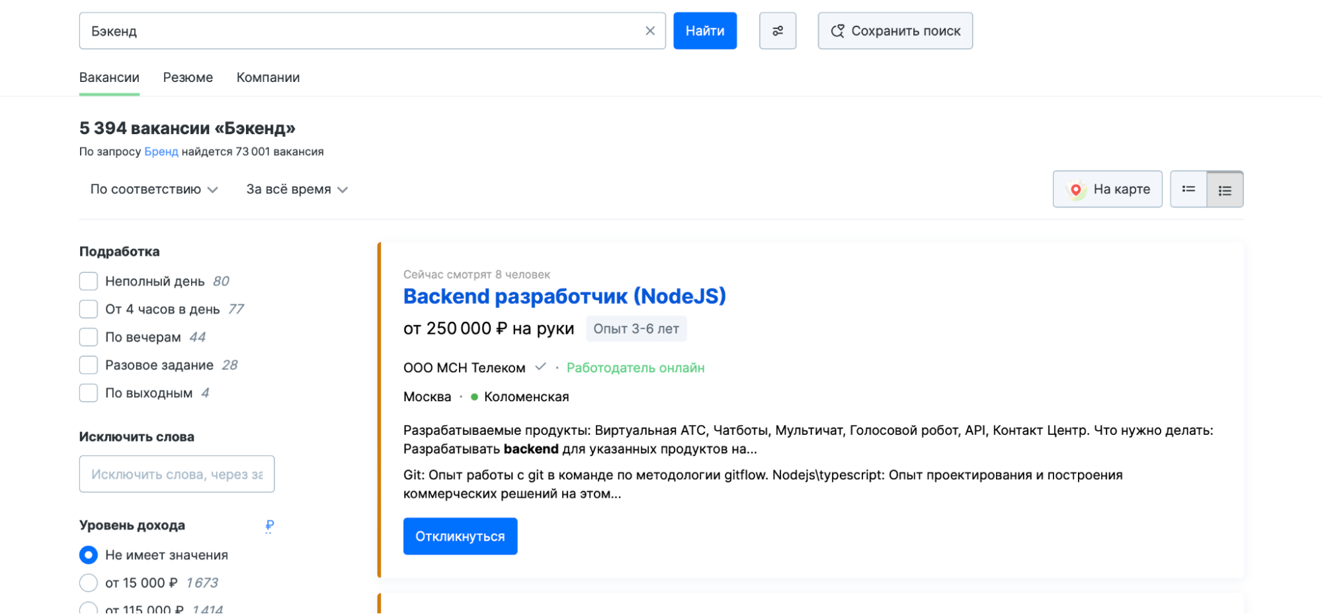Click the Исключить слова input field
The image size is (1322, 614).
point(177,474)
